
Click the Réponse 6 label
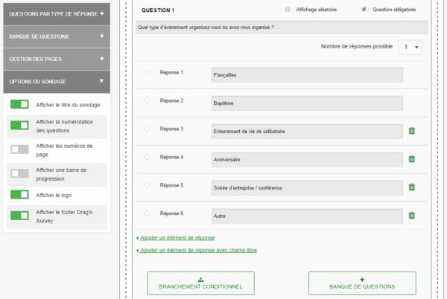171,213
